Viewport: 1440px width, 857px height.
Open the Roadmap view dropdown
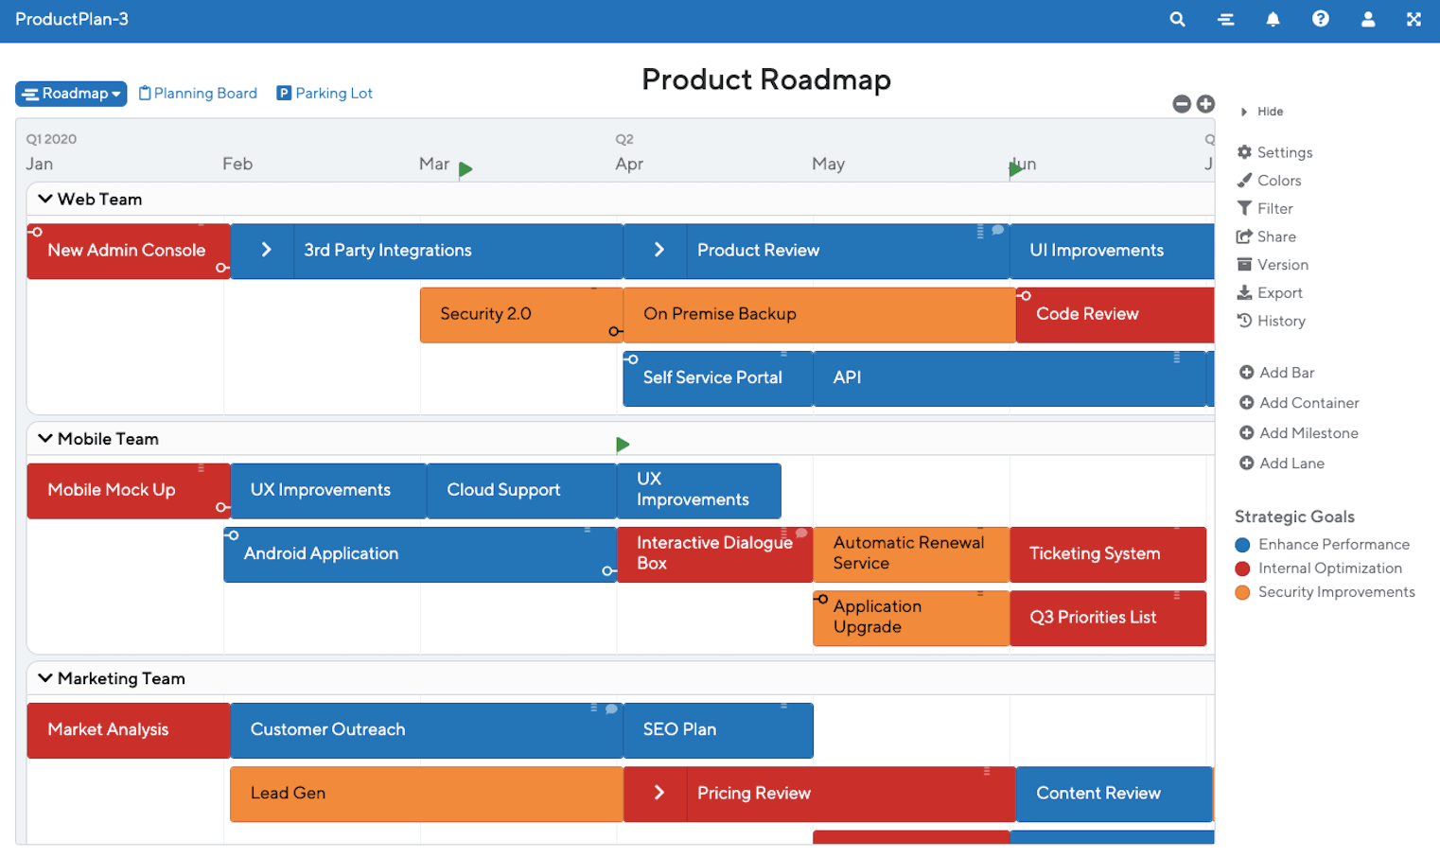coord(71,94)
